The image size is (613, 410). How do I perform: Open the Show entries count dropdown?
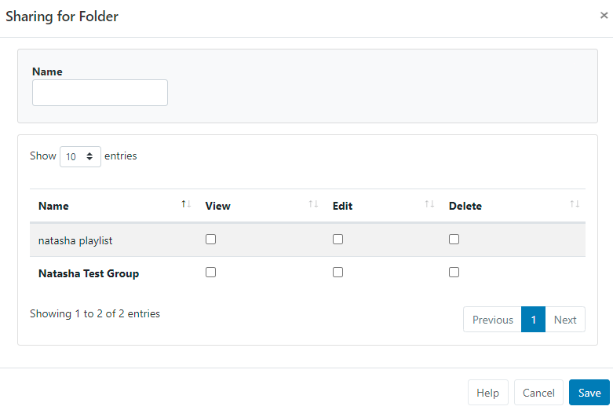[x=80, y=156]
